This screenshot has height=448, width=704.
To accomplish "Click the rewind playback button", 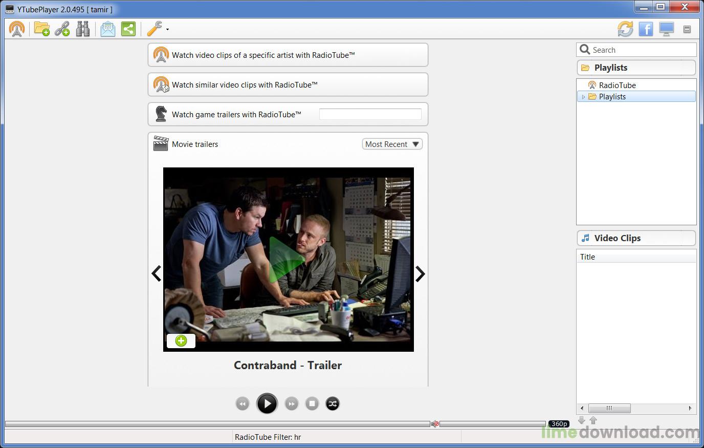I will pos(243,403).
